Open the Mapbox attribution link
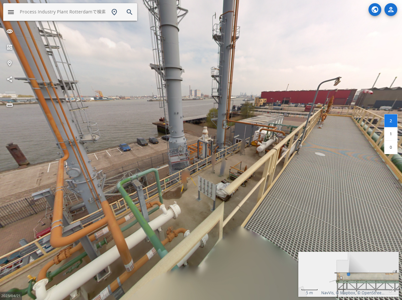402x300 pixels. (x=346, y=293)
